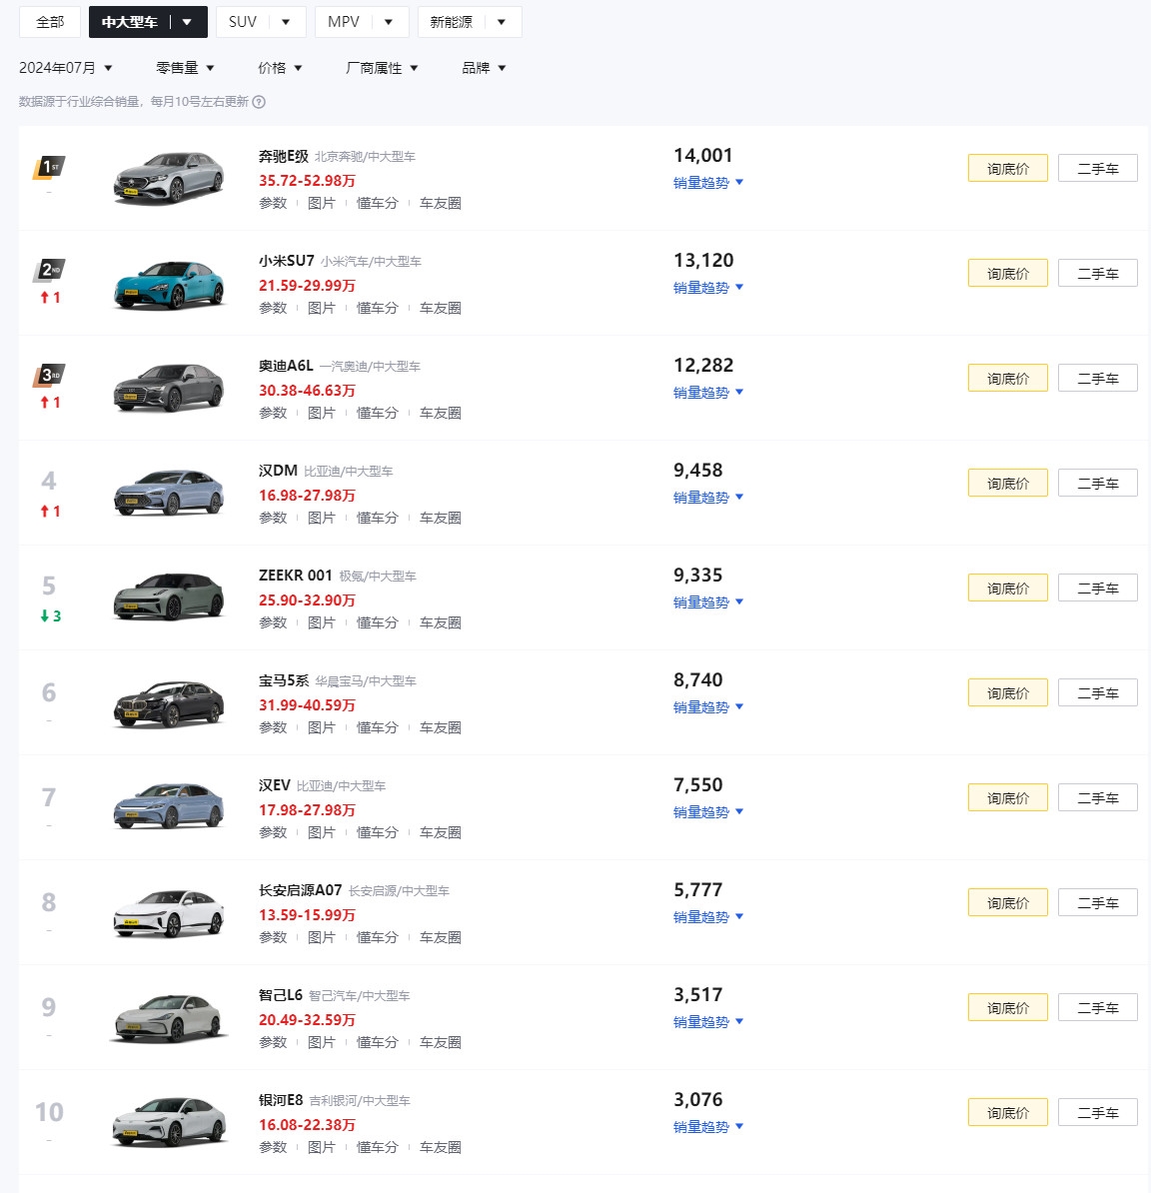Expand 销量趋势 arrow for 奔驰E级
Image resolution: width=1151 pixels, height=1193 pixels.
click(739, 182)
